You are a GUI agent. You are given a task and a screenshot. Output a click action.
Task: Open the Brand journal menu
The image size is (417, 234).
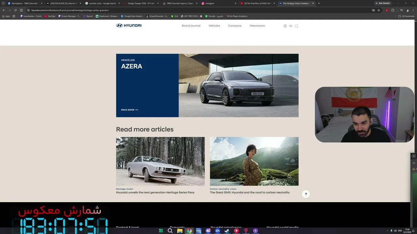(191, 26)
